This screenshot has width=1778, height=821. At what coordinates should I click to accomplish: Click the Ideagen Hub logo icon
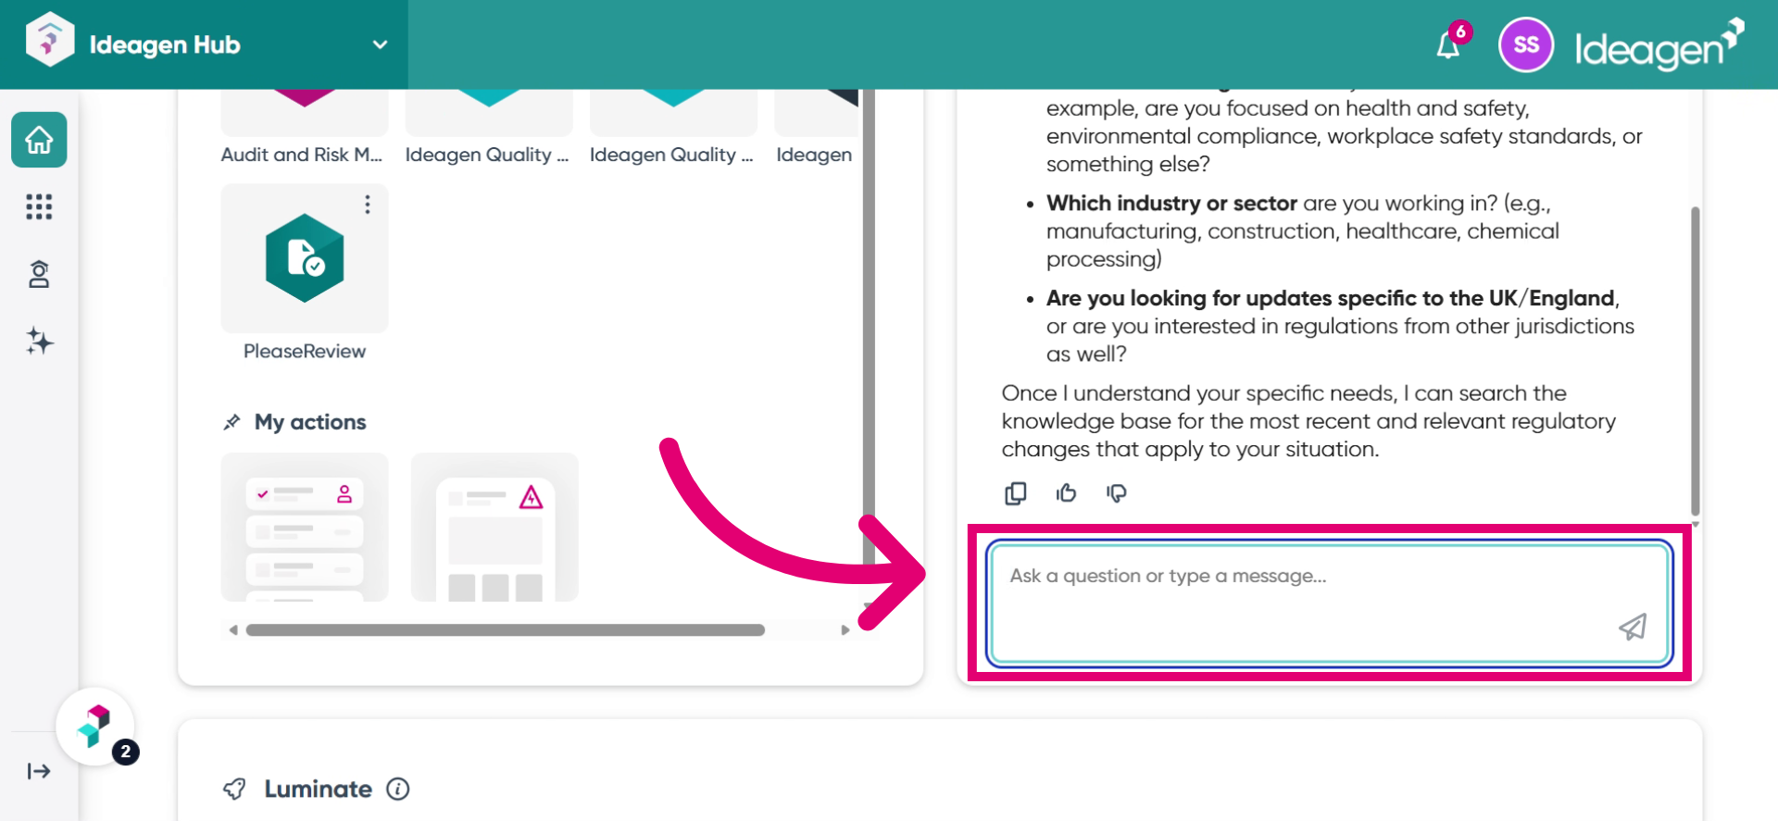pyautogui.click(x=49, y=40)
